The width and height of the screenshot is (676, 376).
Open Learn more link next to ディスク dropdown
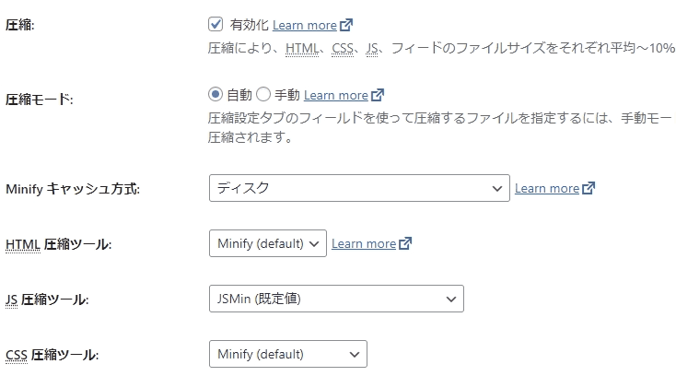click(x=547, y=188)
